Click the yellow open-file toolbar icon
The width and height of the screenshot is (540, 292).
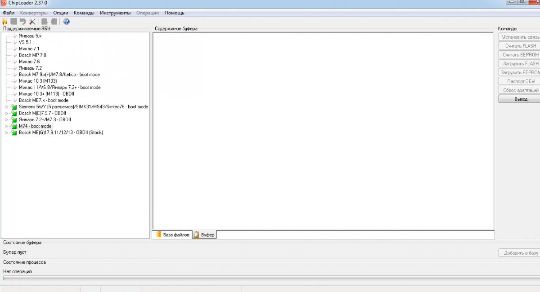pyautogui.click(x=4, y=21)
